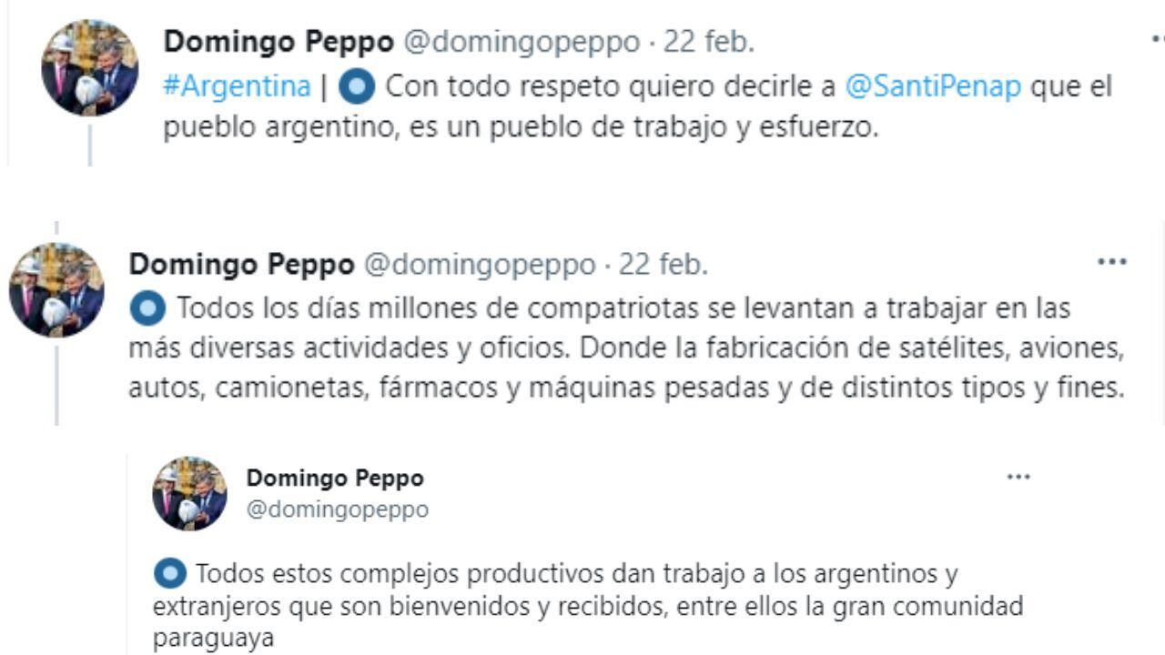Open the avatar in the quoted tweet
This screenshot has height=655, width=1165.
(191, 491)
